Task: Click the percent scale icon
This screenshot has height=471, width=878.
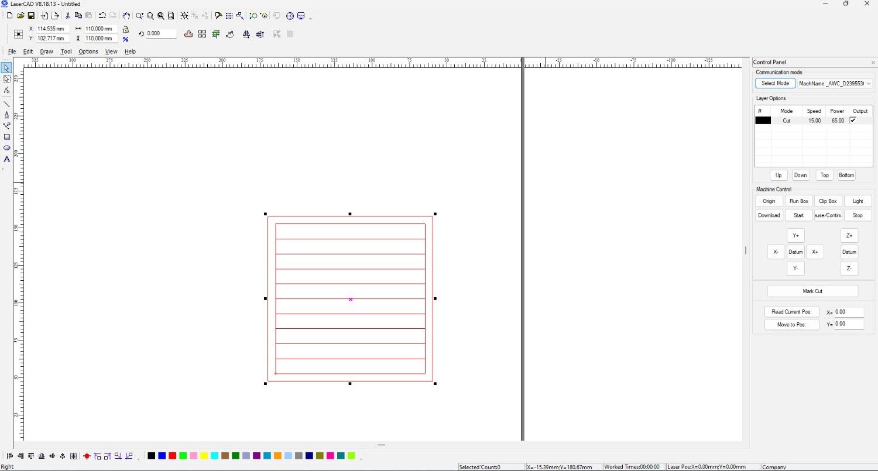Action: click(x=125, y=39)
